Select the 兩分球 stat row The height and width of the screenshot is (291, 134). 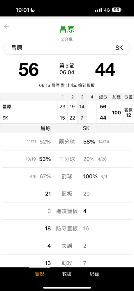67,142
